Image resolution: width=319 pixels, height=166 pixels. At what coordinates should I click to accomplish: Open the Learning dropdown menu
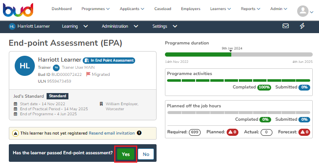coord(75,26)
